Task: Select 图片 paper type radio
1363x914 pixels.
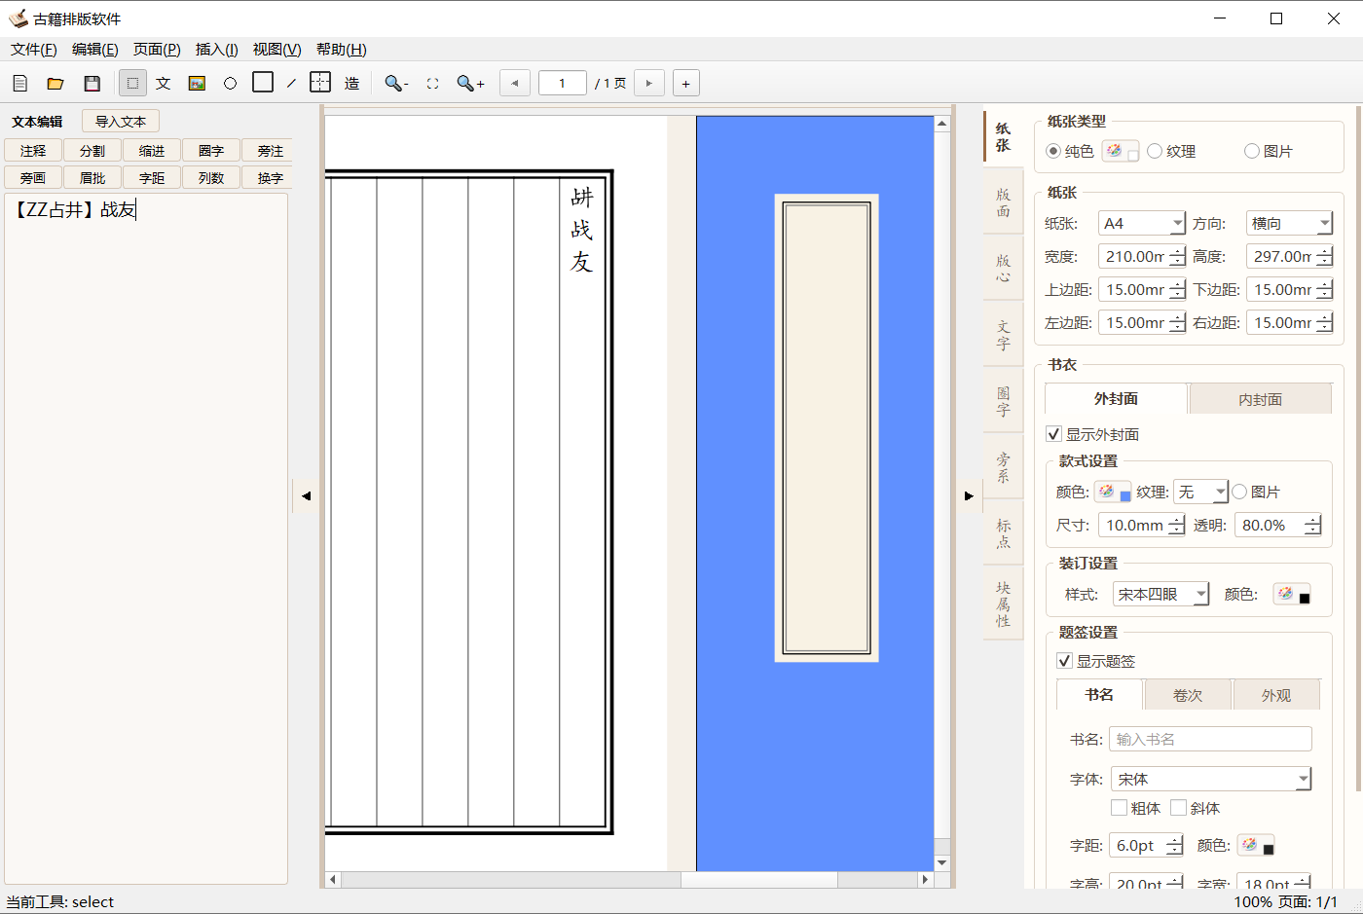Action: (1252, 151)
